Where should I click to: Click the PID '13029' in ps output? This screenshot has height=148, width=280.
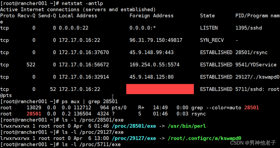pyautogui.click(x=34, y=108)
